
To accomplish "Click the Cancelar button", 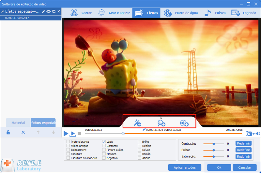I will tap(244, 167).
